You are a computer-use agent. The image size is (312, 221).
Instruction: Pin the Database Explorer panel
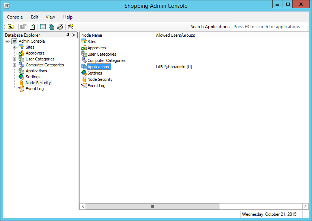(68, 35)
